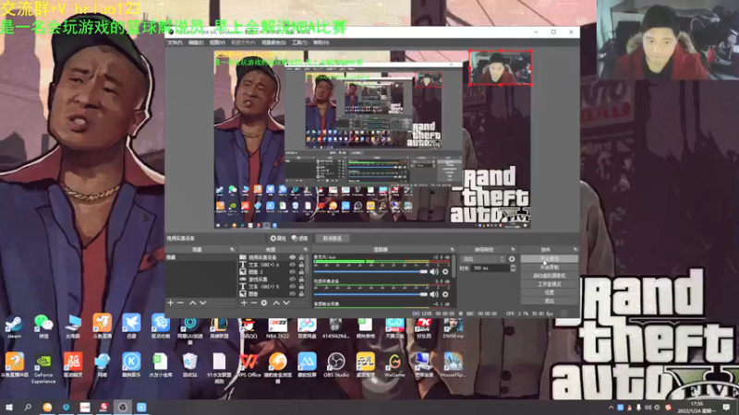This screenshot has height=415, width=739.
Task: Open the OBS Studio desktop shortcut
Action: [x=336, y=365]
